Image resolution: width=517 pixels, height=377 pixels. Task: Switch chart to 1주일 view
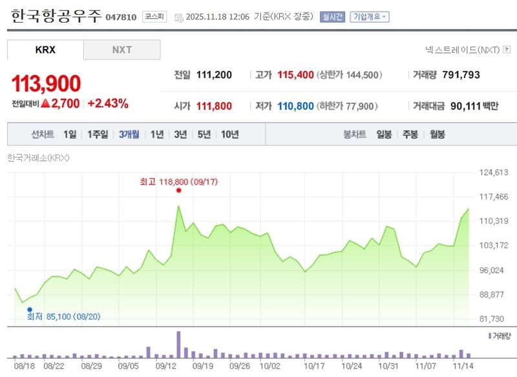tap(97, 134)
